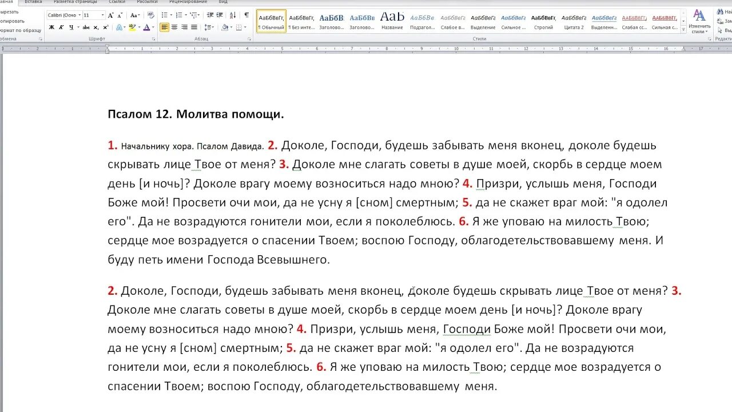The width and height of the screenshot is (732, 412).
Task: Create a numbered list
Action: [x=179, y=15]
